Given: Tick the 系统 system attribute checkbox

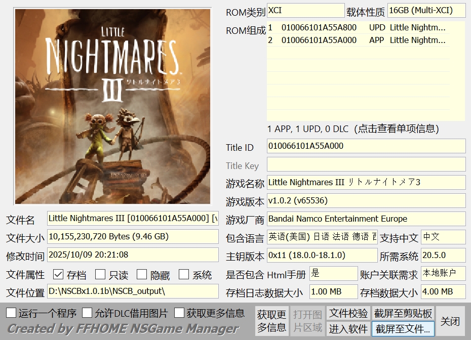Looking at the screenshot, I should pos(184,275).
